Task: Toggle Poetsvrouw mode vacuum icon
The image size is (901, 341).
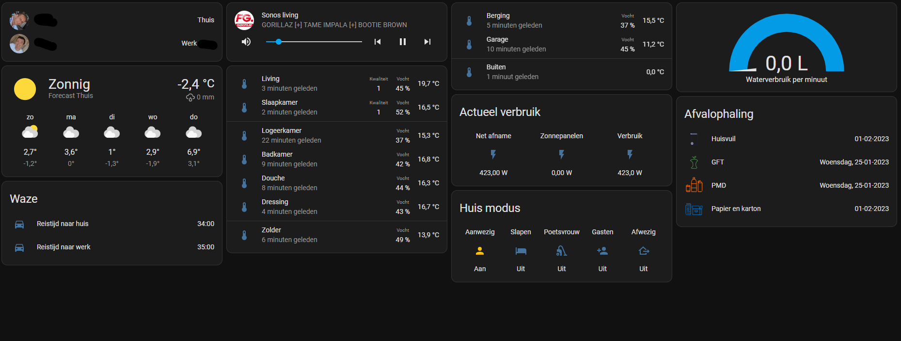Action: click(561, 251)
